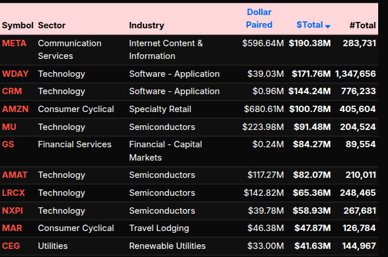Open the GS ticker link
This screenshot has height=257, width=388.
click(x=8, y=144)
